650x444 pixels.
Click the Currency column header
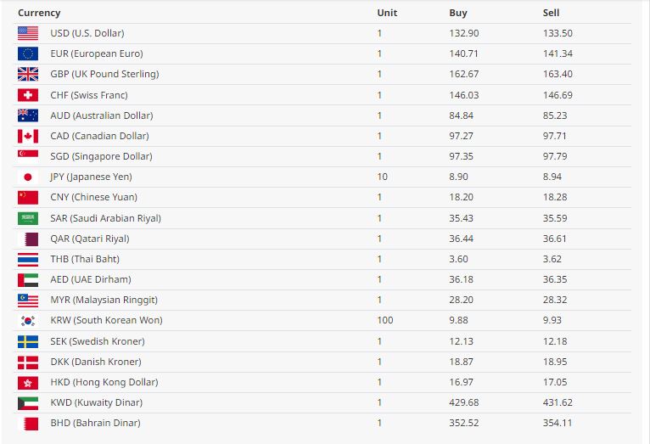pyautogui.click(x=39, y=13)
